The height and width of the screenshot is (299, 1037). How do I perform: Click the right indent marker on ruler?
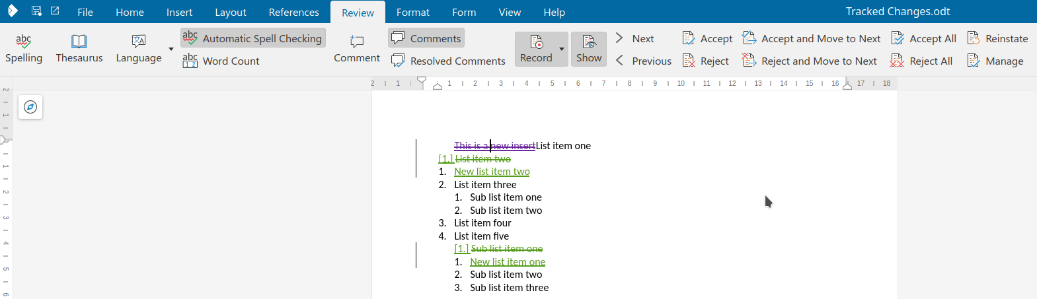[x=847, y=86]
